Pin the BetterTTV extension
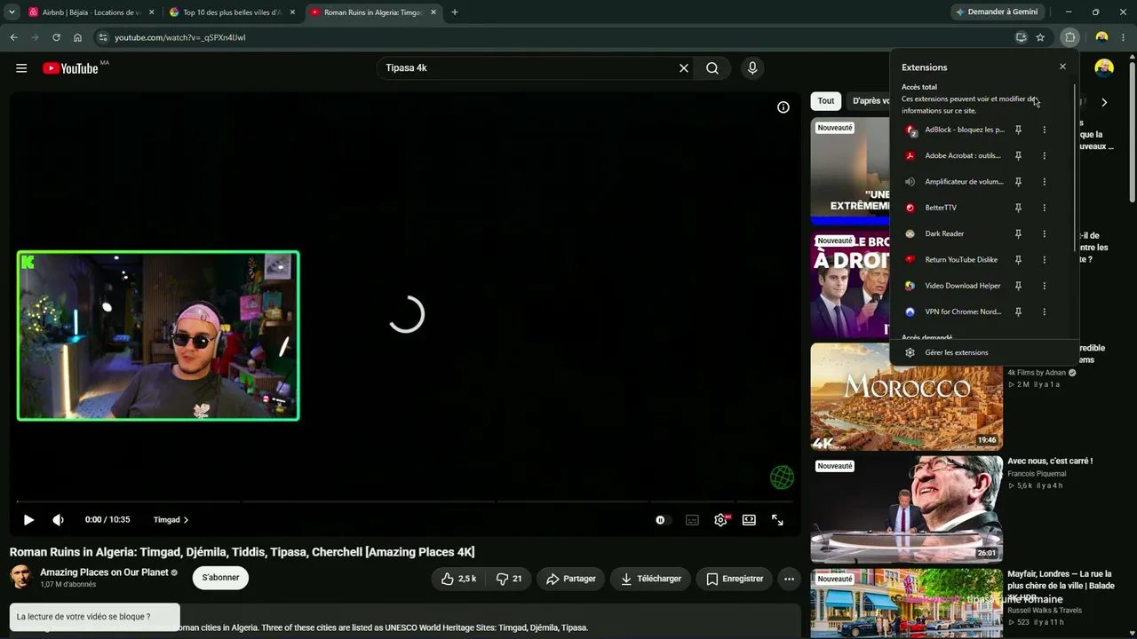 pyautogui.click(x=1018, y=208)
